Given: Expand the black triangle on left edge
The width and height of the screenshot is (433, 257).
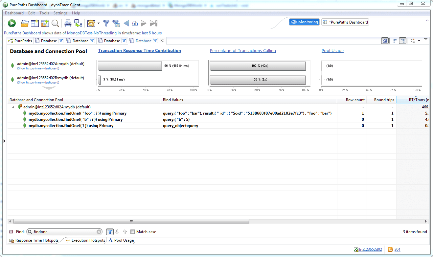Looking at the screenshot, I should [4, 141].
